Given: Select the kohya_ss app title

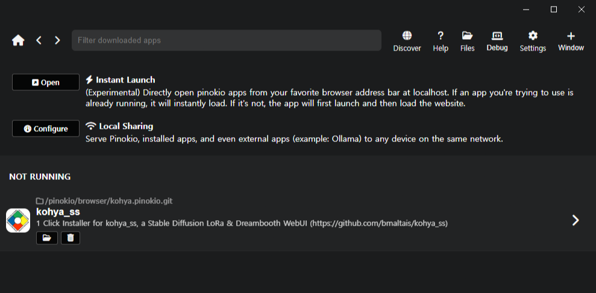Looking at the screenshot, I should [x=58, y=212].
